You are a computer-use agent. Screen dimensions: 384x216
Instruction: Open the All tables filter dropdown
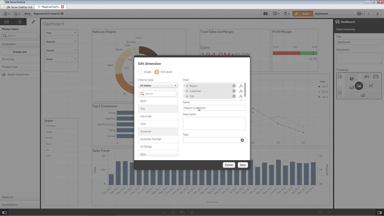pyautogui.click(x=158, y=85)
